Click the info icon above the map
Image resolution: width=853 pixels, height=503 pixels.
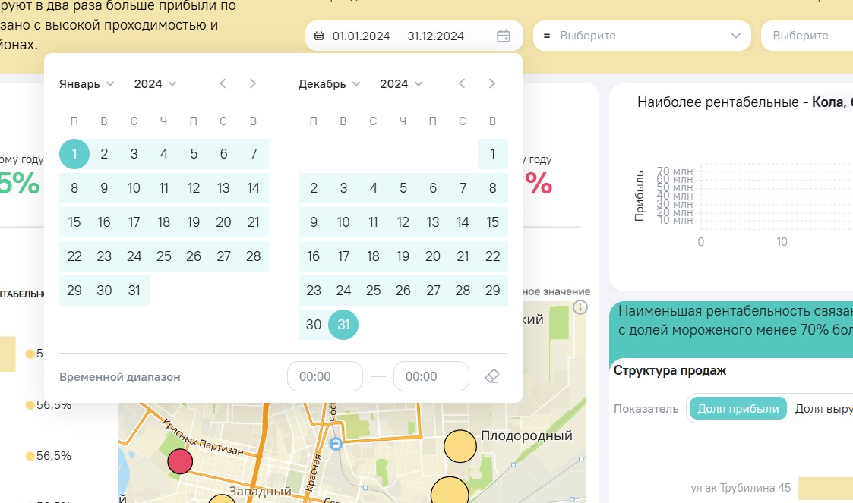tap(580, 307)
